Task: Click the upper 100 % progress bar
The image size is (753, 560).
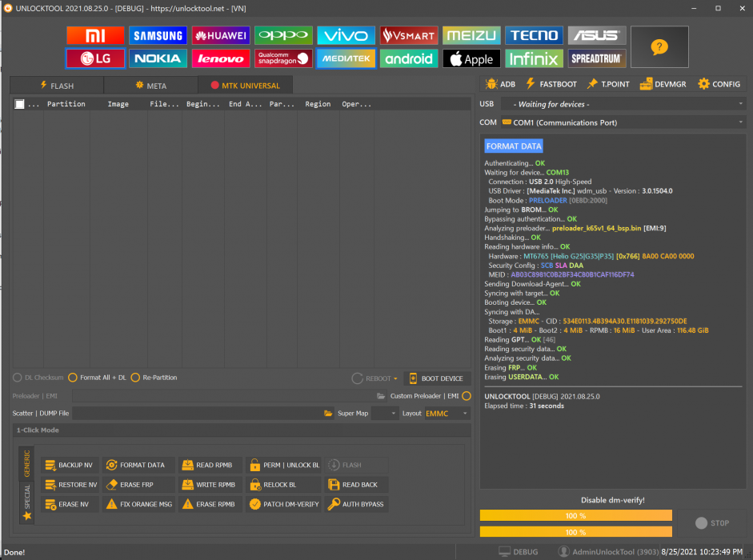Action: [576, 515]
